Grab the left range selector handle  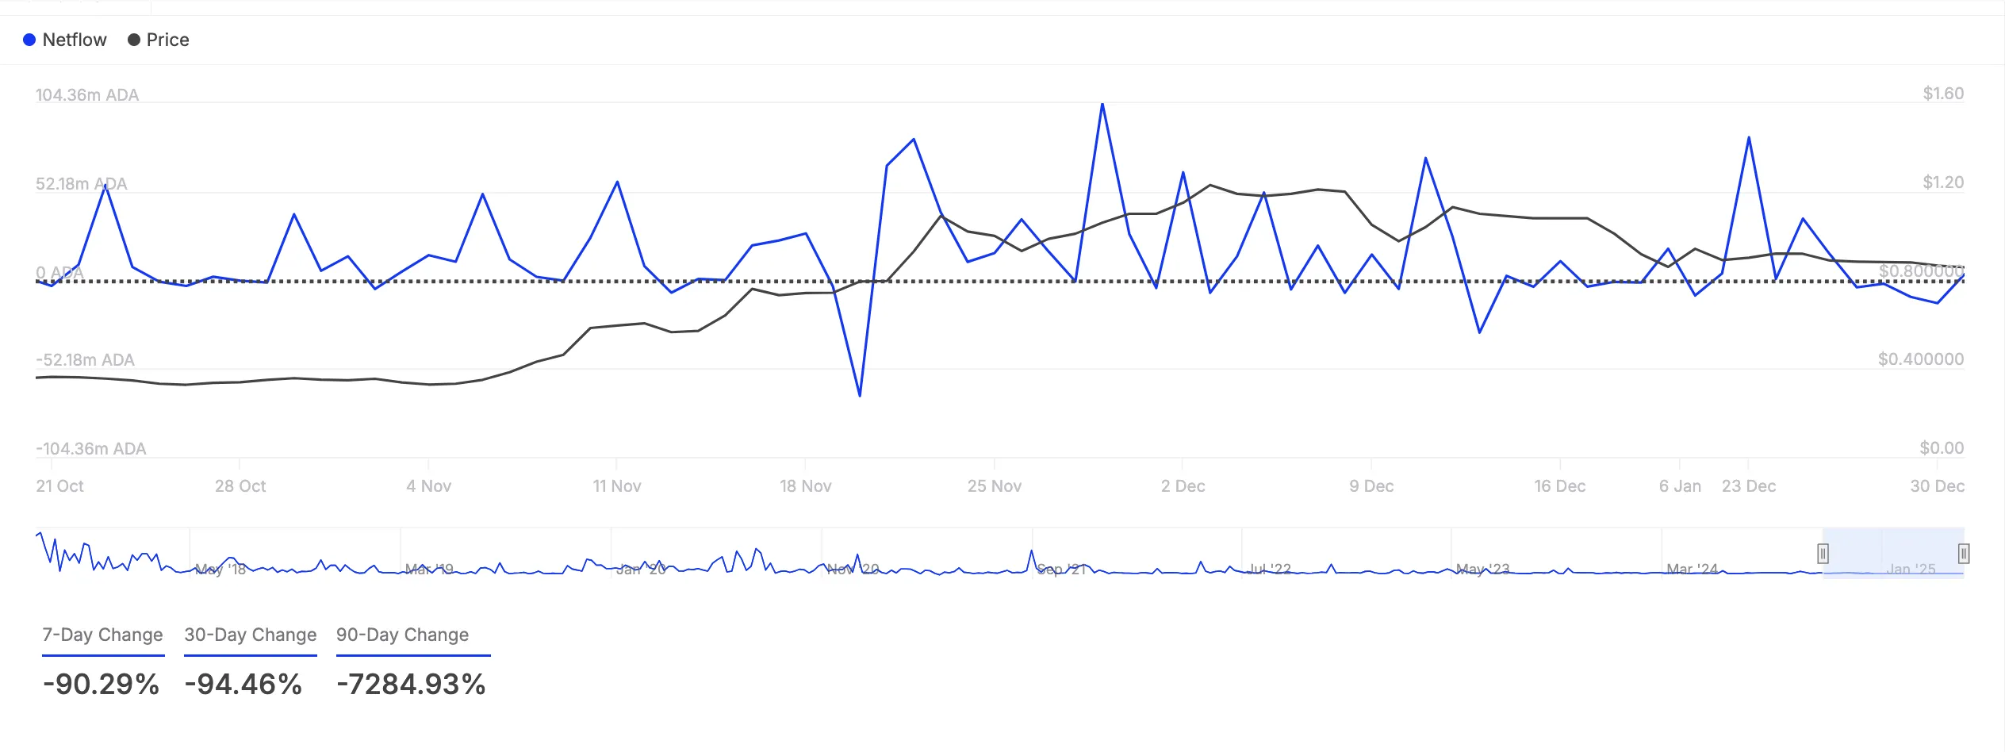tap(1823, 553)
